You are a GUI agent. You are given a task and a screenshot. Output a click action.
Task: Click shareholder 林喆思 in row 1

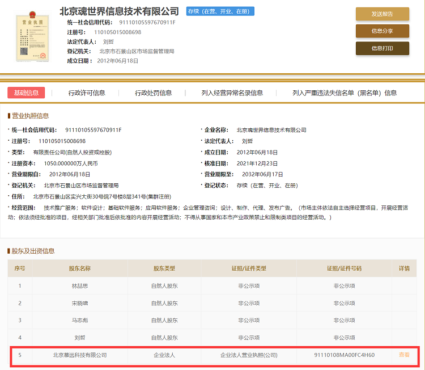[x=80, y=286]
